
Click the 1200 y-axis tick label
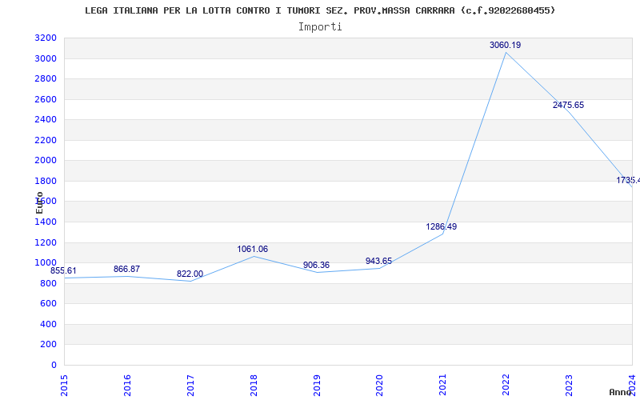46,243
